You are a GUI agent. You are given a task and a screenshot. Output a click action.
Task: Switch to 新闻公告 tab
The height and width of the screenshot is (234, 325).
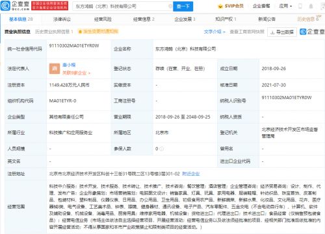[x=266, y=19]
